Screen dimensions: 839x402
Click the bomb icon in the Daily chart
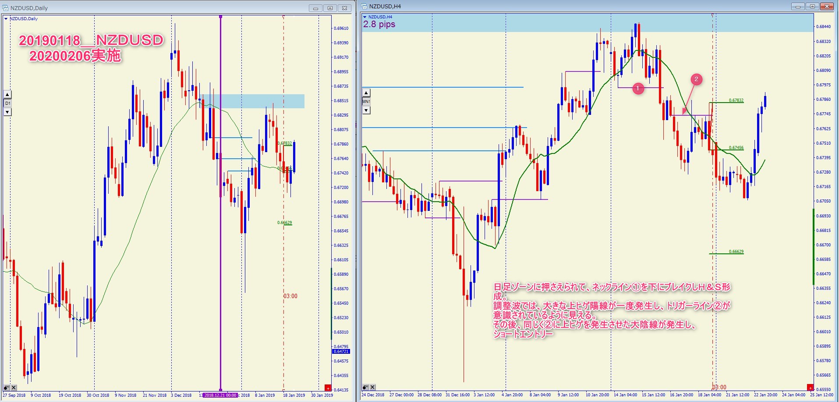point(7,388)
